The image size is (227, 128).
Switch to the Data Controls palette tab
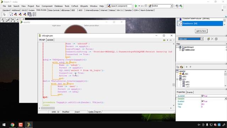[54, 10]
